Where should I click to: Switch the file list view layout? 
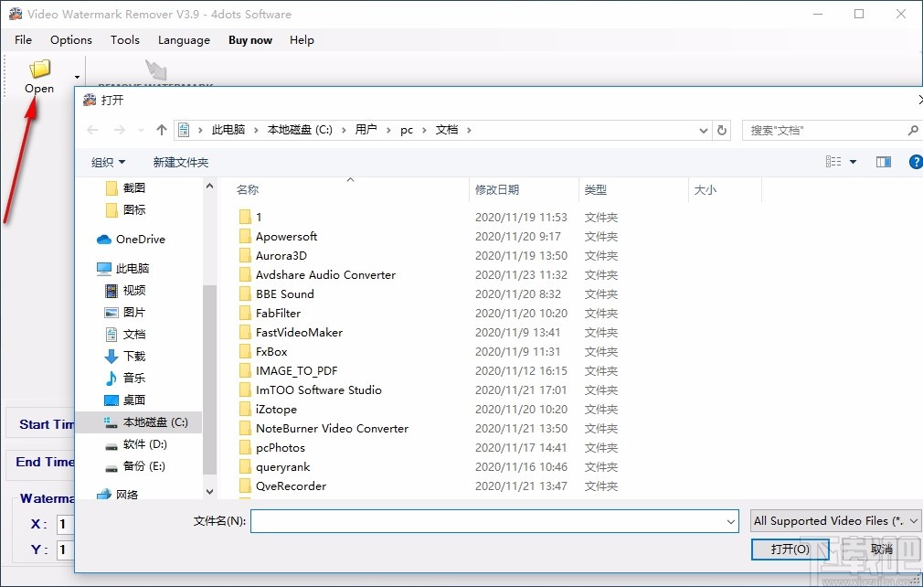click(x=834, y=161)
